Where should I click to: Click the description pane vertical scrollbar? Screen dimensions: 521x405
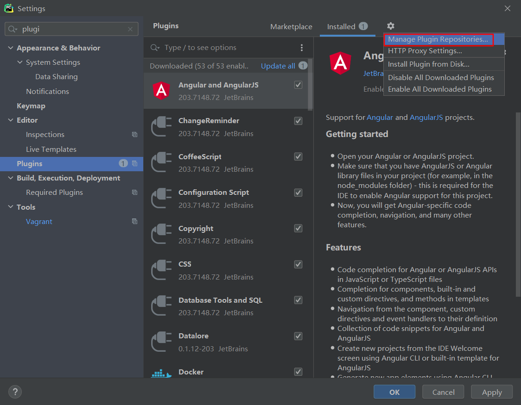518,204
